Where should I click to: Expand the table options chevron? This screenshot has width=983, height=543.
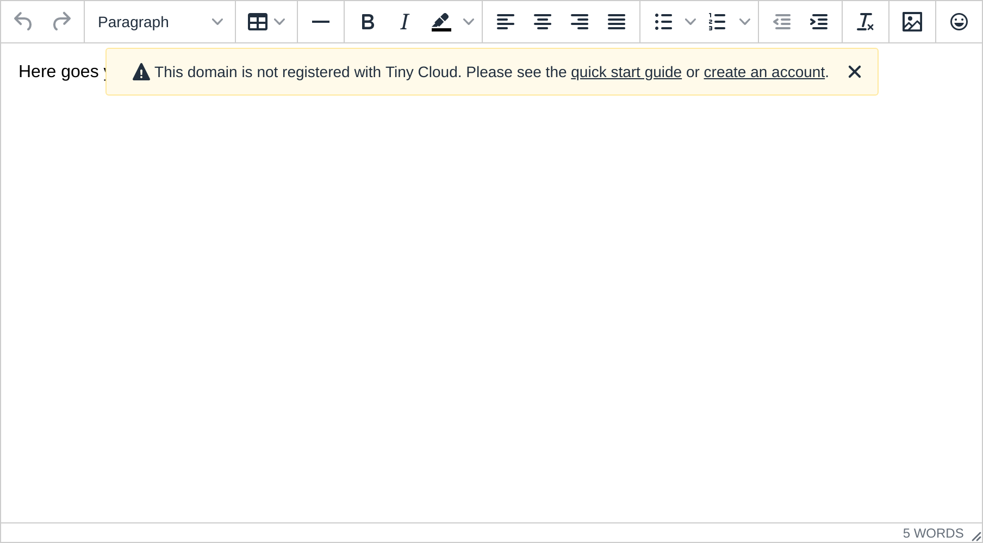tap(280, 22)
